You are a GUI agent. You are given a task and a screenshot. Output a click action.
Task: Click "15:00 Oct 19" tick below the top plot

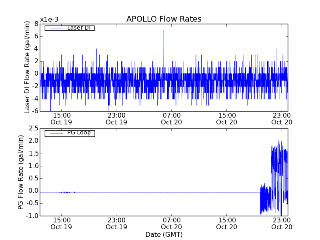62,119
